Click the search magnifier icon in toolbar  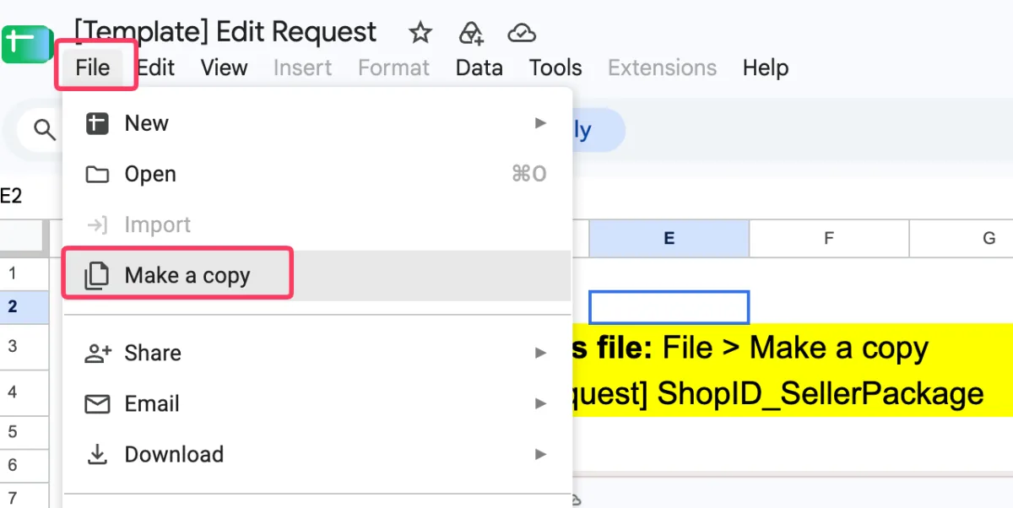point(44,129)
